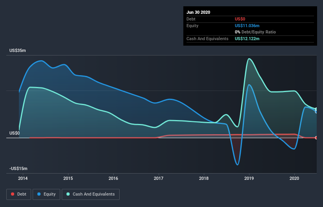The width and height of the screenshot is (323, 207).
Task: Click the teal Cash endpoint marker on chart
Action: coord(316,109)
